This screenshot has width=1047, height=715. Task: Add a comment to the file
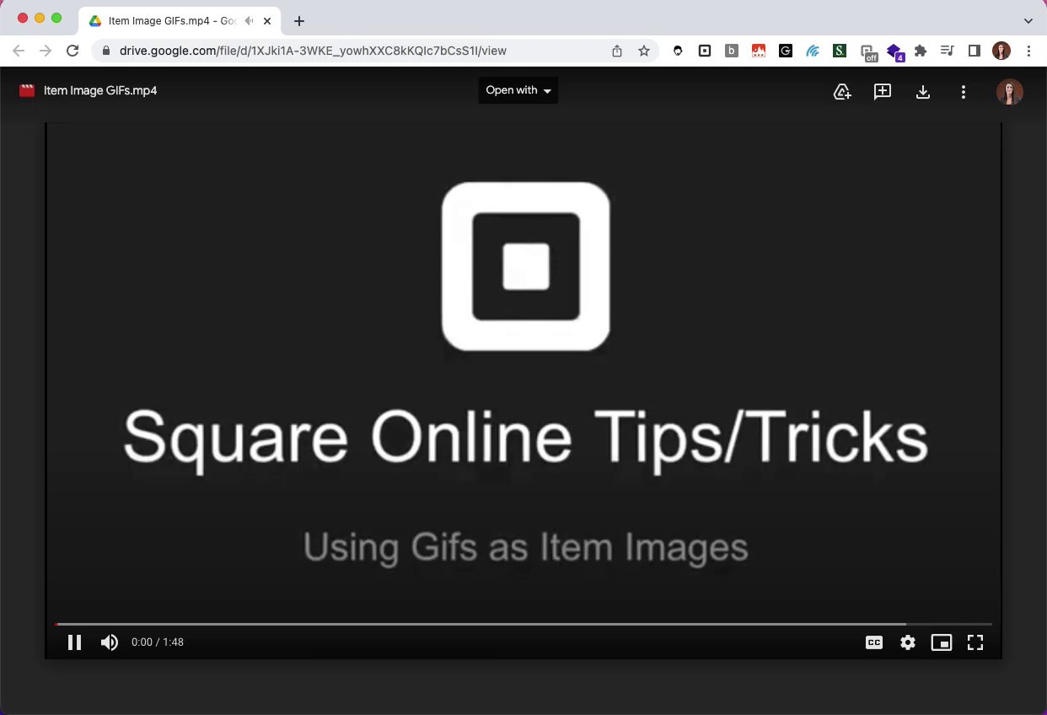click(883, 92)
